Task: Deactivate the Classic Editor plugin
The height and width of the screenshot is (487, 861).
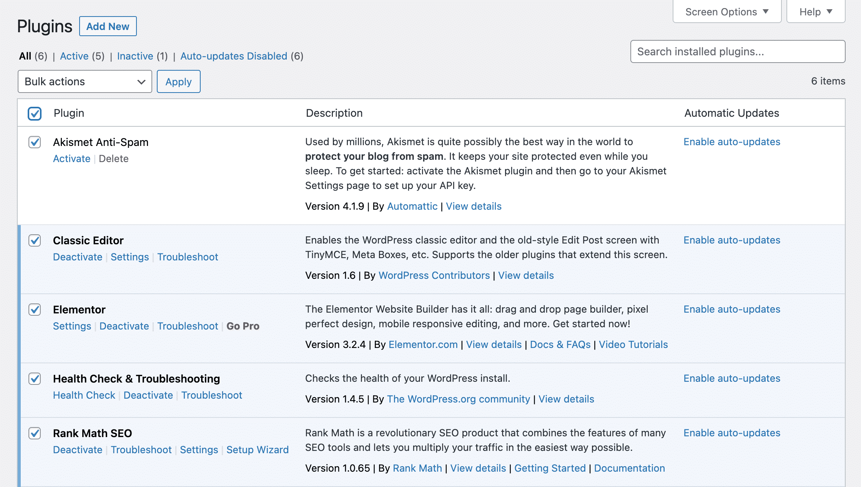Action: pyautogui.click(x=78, y=257)
